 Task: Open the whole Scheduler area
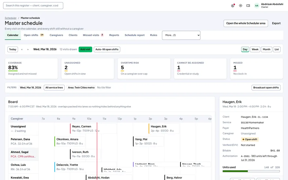[246, 23]
